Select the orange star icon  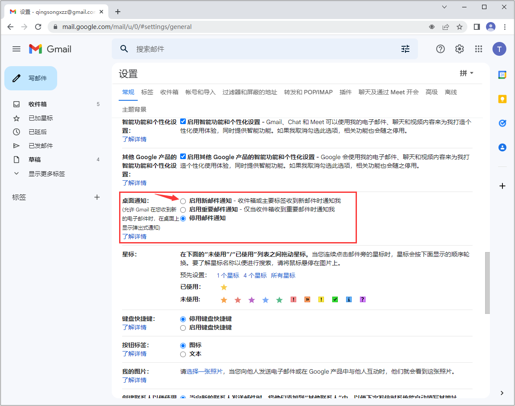[223, 300]
